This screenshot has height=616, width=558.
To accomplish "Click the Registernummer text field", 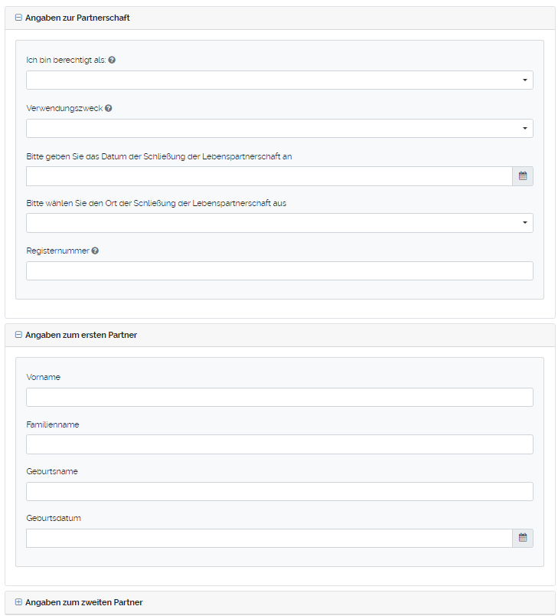I will [279, 271].
